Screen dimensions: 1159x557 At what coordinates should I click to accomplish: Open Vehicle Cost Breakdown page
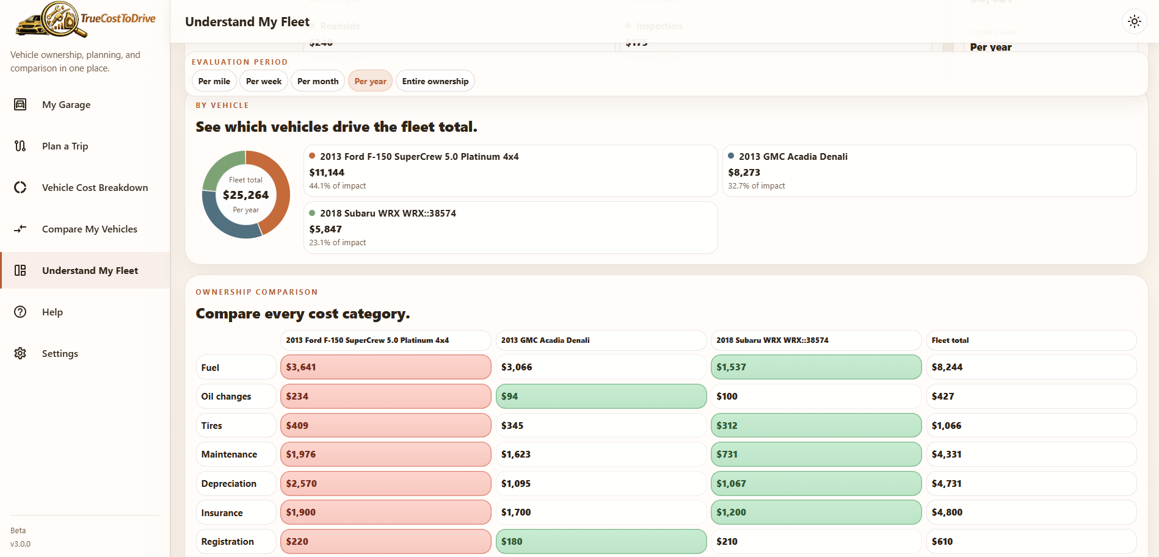pos(85,187)
